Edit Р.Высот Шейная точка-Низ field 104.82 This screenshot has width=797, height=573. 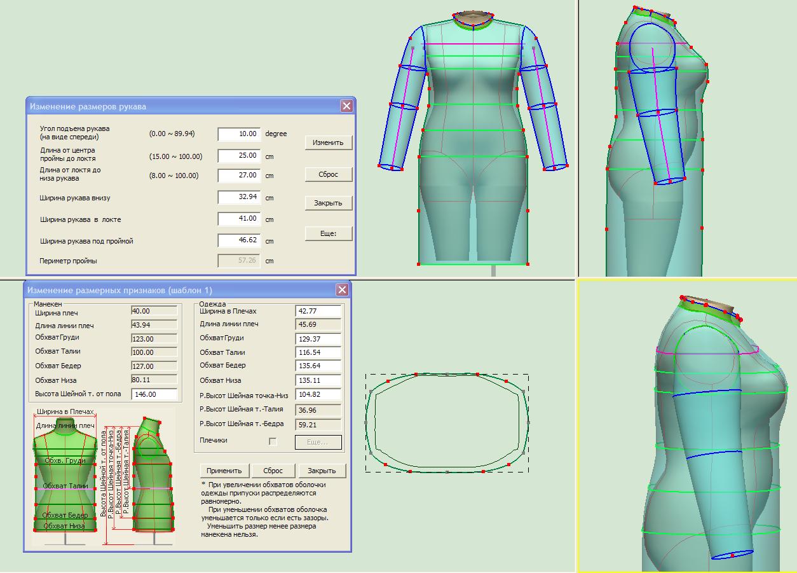point(318,395)
